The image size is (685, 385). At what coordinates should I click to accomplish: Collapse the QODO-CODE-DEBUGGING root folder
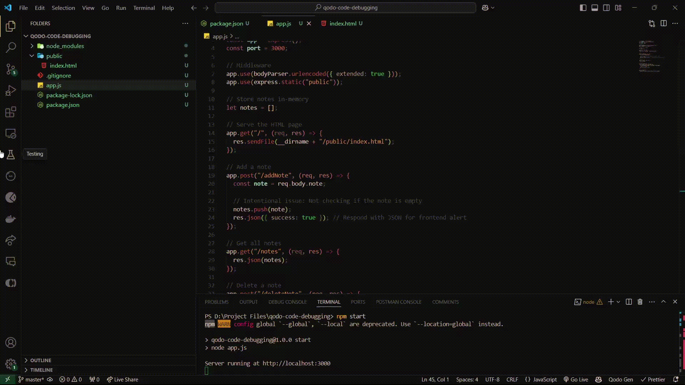(x=26, y=36)
